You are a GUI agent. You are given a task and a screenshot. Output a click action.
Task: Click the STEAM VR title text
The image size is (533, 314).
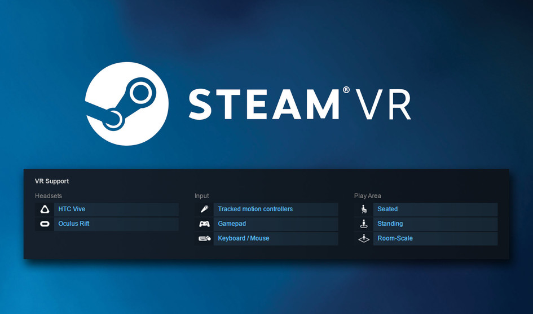(300, 104)
